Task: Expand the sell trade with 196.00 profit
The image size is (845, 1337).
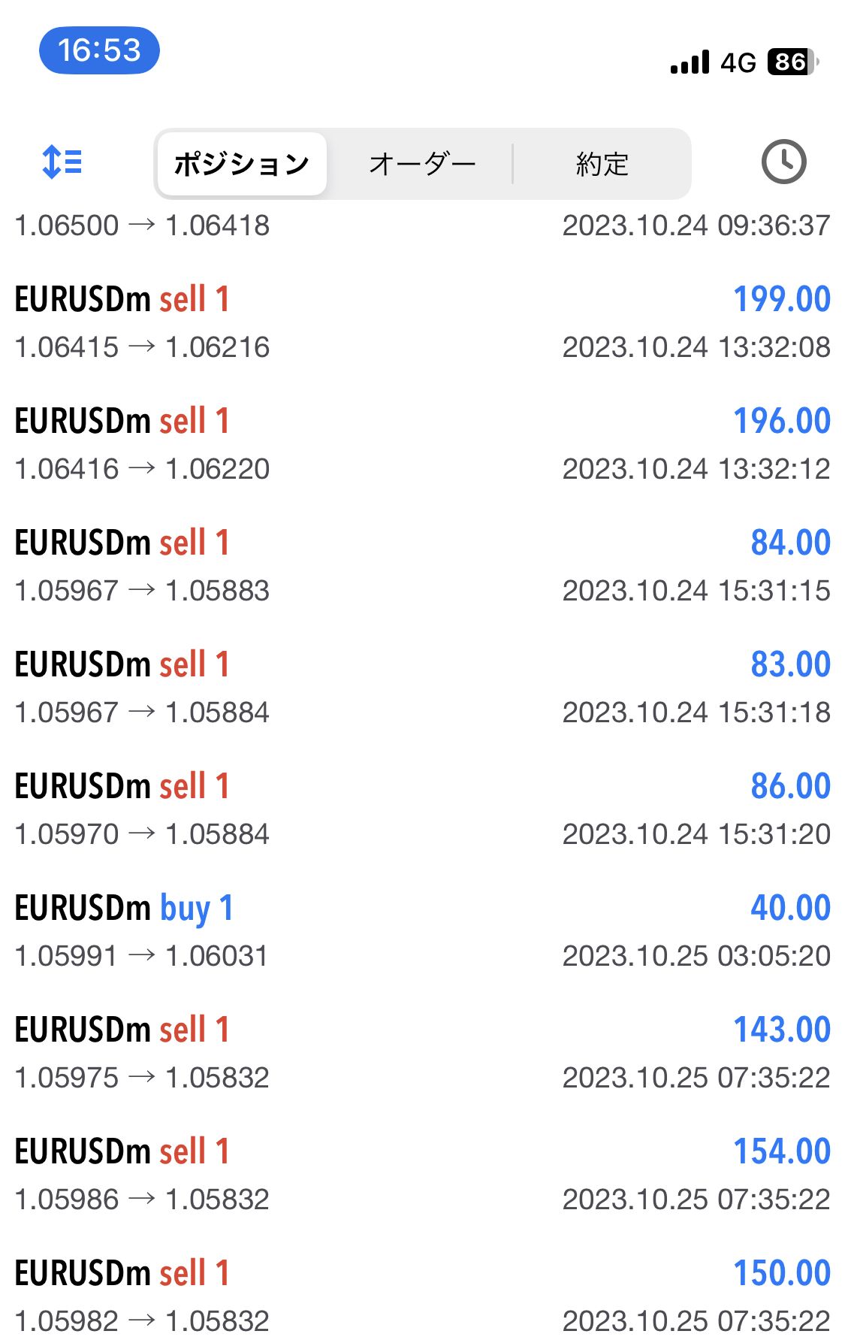Action: click(422, 443)
